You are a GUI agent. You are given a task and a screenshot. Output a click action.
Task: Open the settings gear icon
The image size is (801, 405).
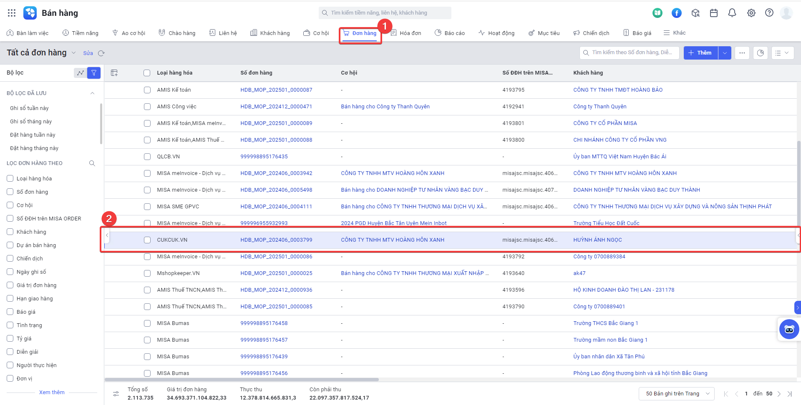751,13
